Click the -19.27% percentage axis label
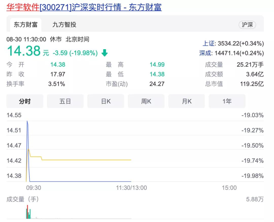Image resolution: width=274 pixels, height=222 pixels. click(x=252, y=130)
